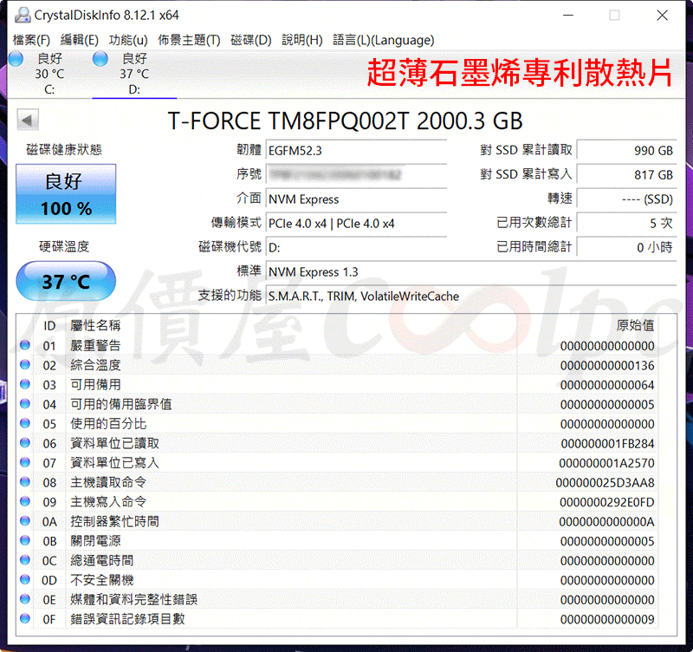Click the rotation rate value ---- (SSD)

click(x=627, y=199)
